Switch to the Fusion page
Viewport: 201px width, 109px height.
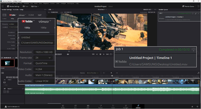100,106
